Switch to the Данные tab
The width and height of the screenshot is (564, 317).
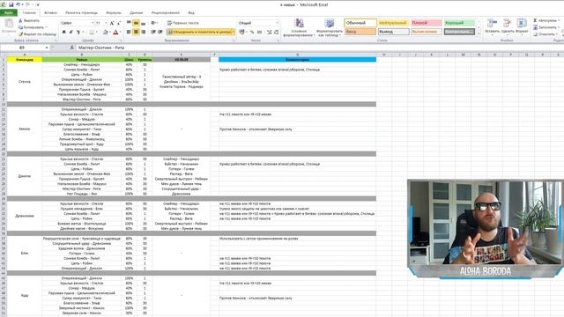[x=136, y=12]
